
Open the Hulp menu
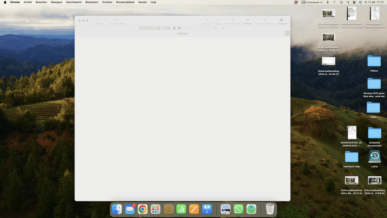153,2
